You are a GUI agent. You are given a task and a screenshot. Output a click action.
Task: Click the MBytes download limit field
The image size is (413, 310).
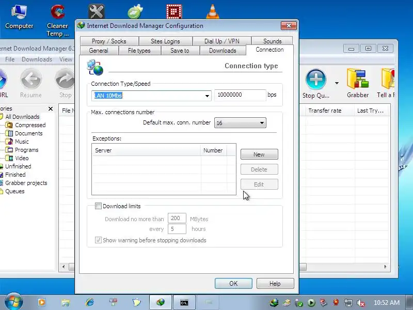177,218
